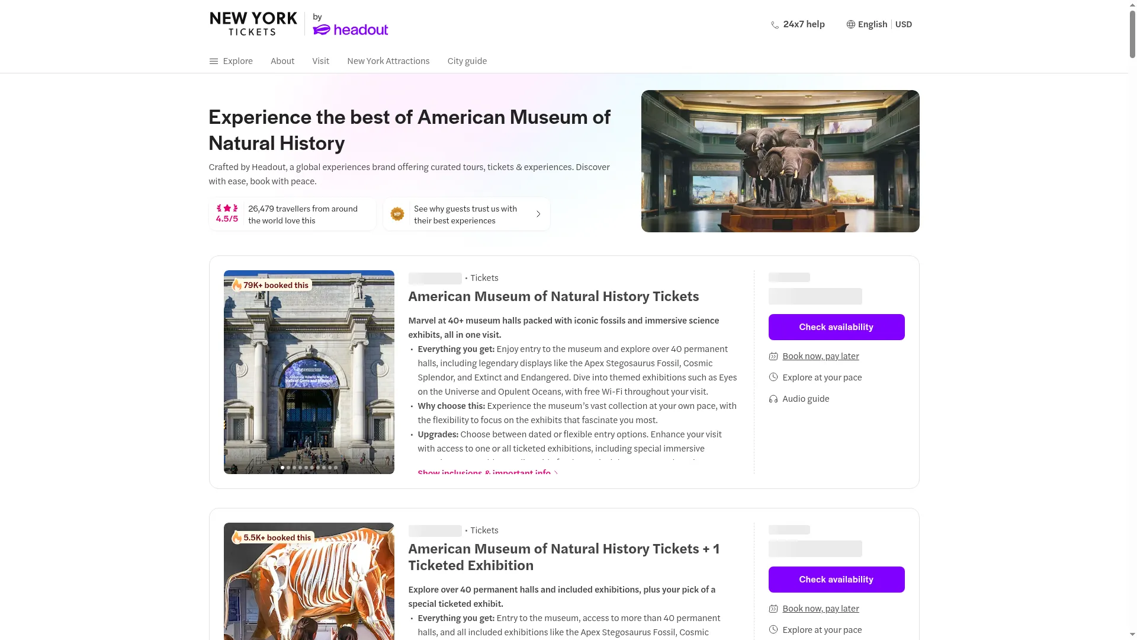
Task: Click the phone icon beside 24x7 help
Action: coord(775,25)
